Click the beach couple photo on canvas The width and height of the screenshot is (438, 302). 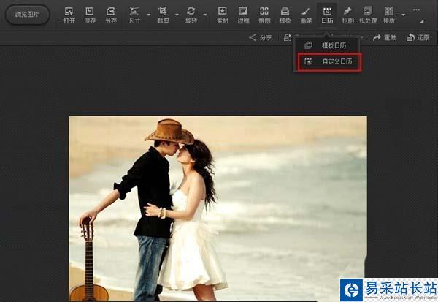[218, 208]
